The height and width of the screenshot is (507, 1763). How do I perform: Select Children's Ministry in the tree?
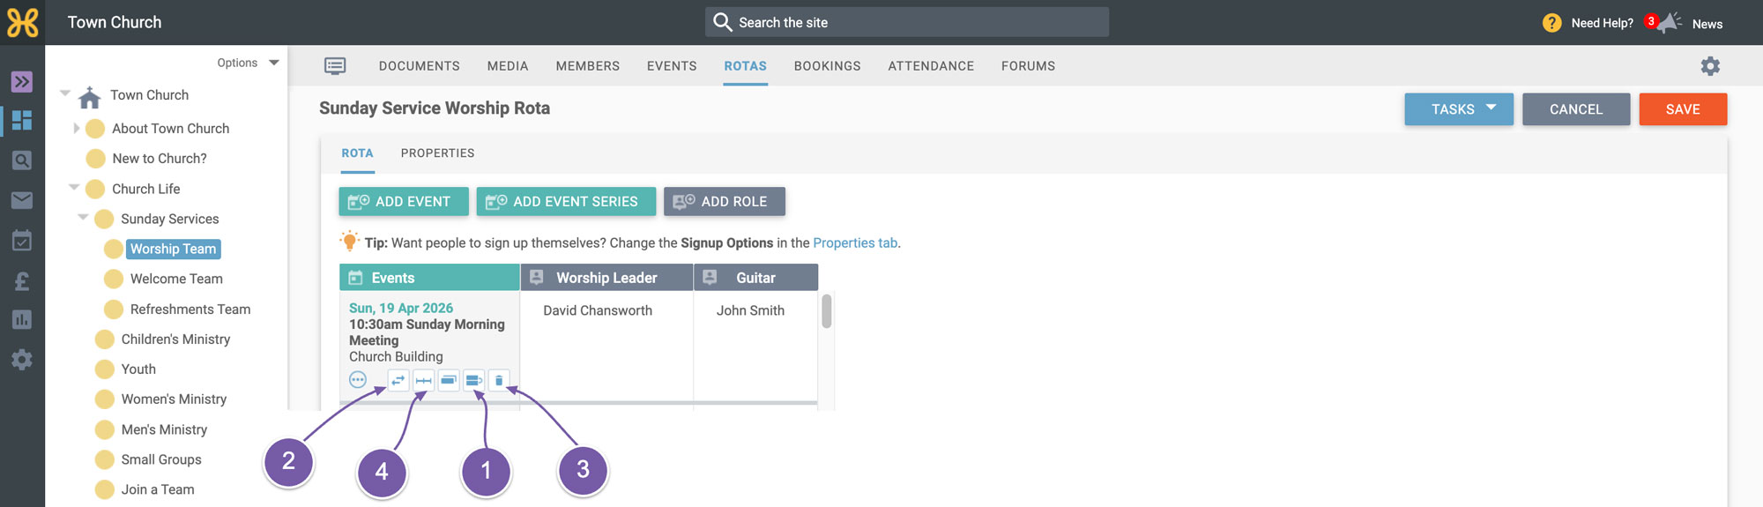[175, 339]
